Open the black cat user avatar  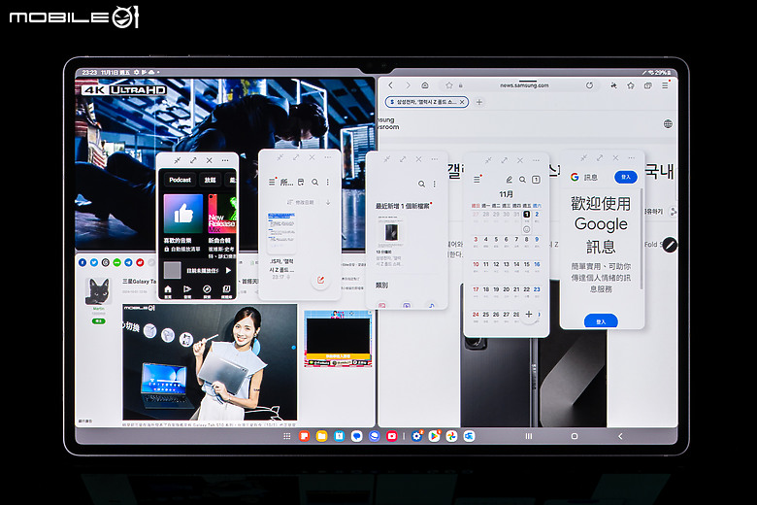pos(98,291)
